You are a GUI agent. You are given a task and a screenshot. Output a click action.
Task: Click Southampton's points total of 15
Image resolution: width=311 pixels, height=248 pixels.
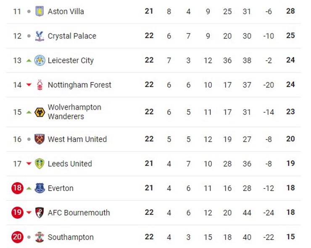pyautogui.click(x=290, y=237)
